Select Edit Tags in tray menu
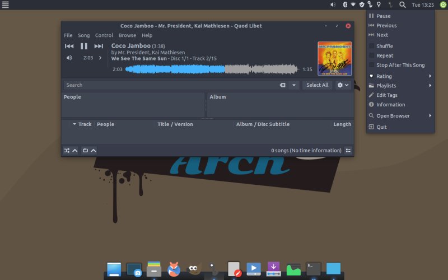448x280 pixels. click(400, 95)
